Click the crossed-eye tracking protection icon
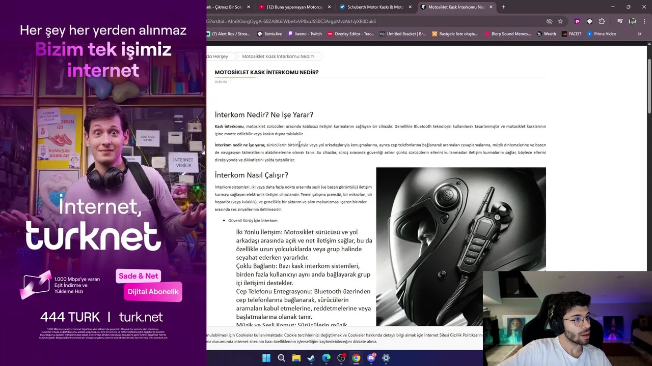The width and height of the screenshot is (652, 366). pyautogui.click(x=549, y=21)
